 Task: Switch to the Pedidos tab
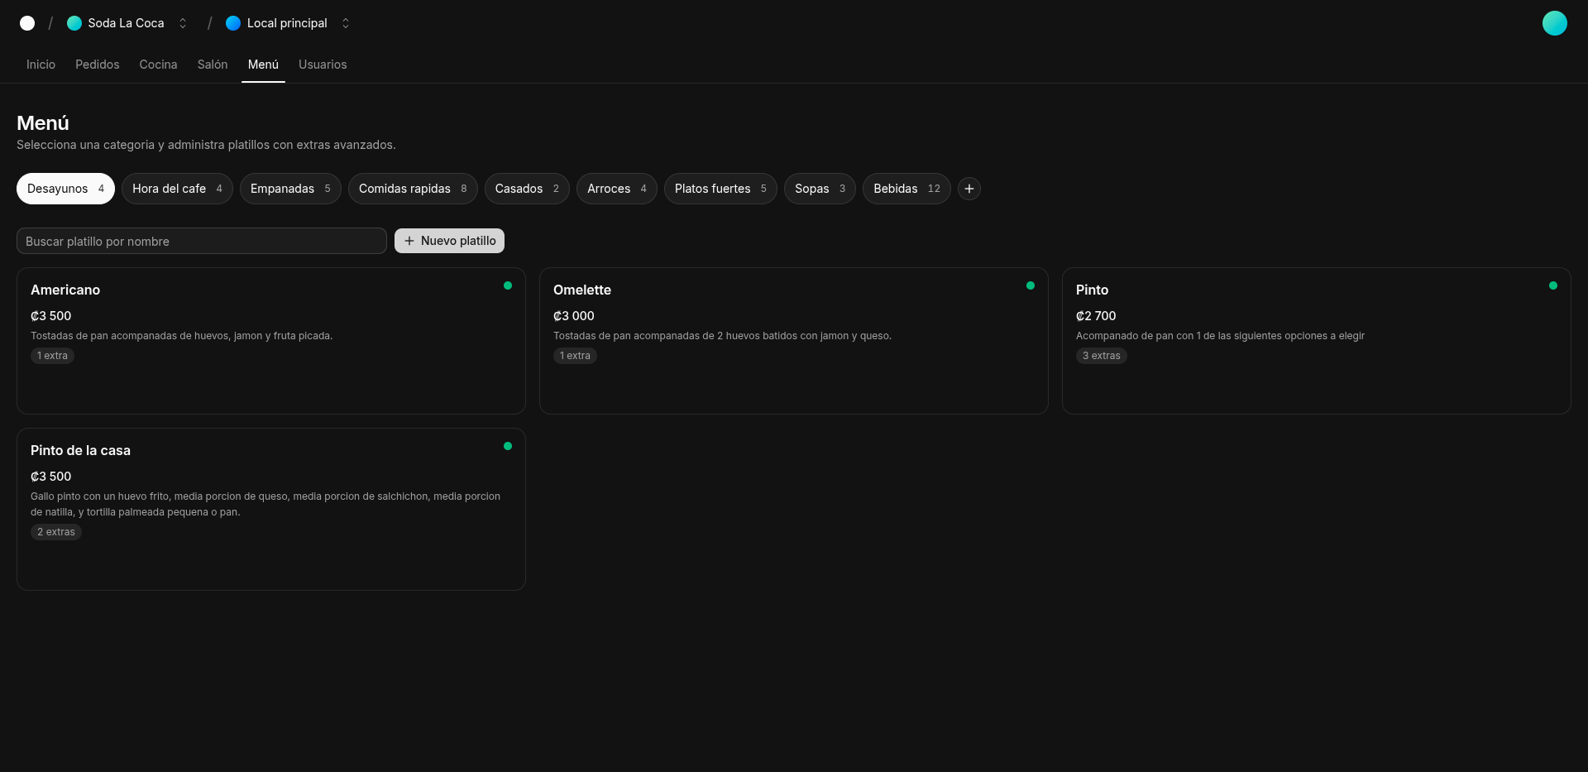[97, 65]
